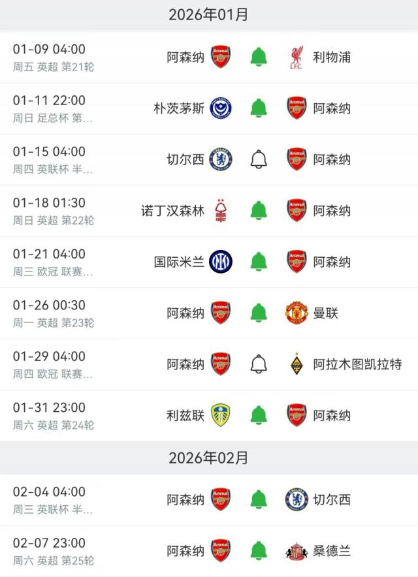The height and width of the screenshot is (577, 418).
Task: Open the 02-04 04:00 league cup match
Action: (x=54, y=500)
